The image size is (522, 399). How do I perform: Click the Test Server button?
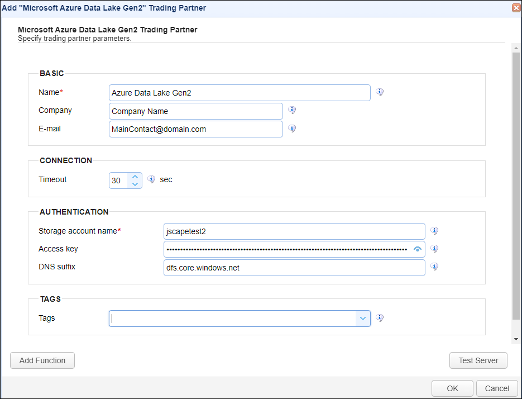[x=478, y=360]
